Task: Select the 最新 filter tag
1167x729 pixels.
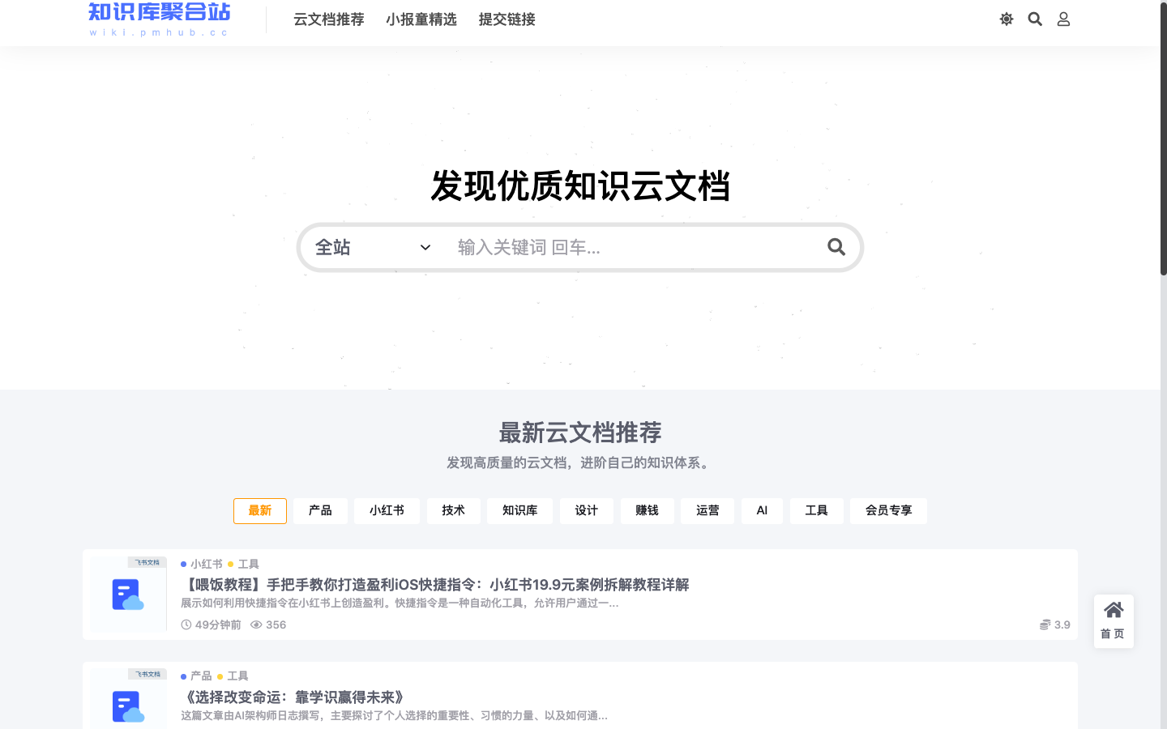Action: (259, 510)
